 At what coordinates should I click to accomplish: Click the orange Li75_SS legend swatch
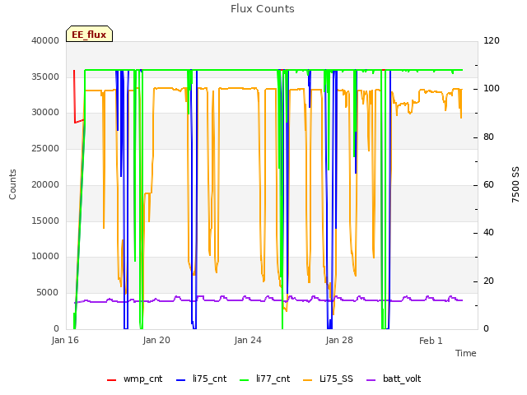tap(307, 380)
